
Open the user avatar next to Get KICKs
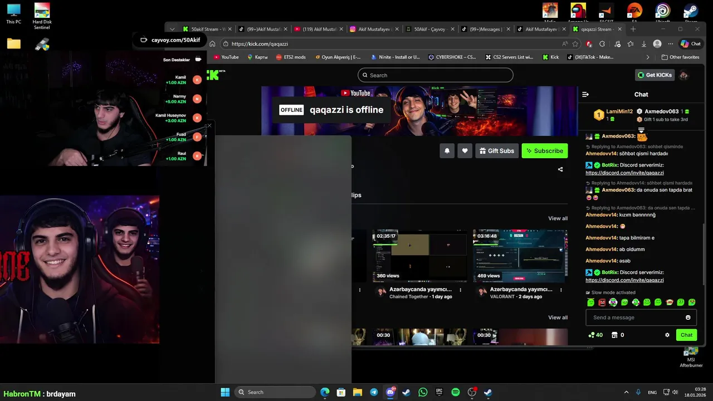(x=683, y=75)
